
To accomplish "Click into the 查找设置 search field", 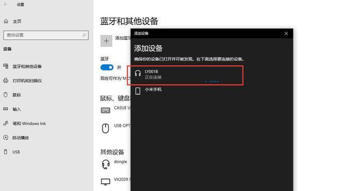I will 46,35.
